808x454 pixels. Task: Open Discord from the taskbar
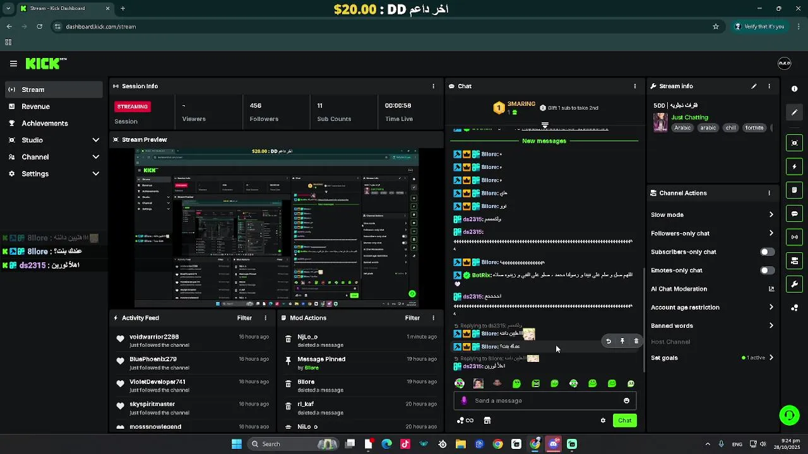[x=554, y=444]
